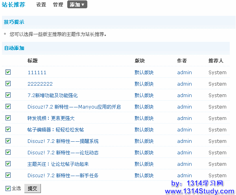Open the 添加 dropdown menu

(77, 5)
